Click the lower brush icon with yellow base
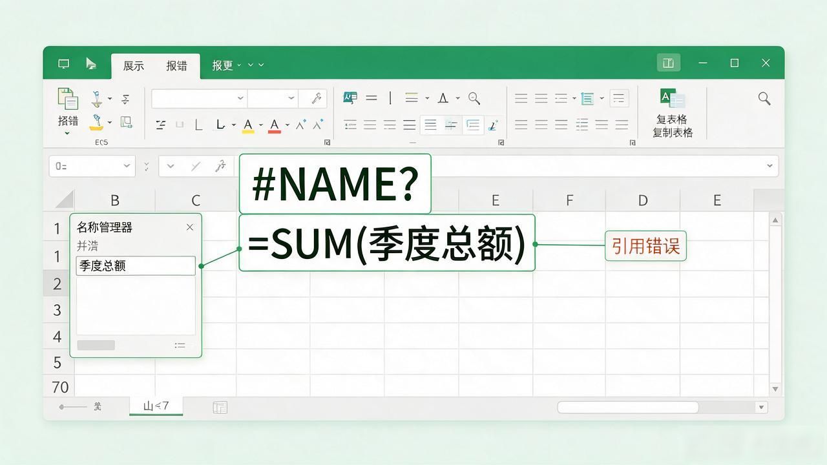This screenshot has height=465, width=827. point(96,121)
